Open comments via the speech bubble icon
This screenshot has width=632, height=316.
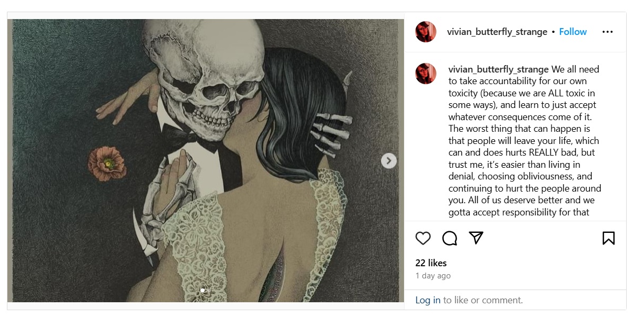point(450,238)
